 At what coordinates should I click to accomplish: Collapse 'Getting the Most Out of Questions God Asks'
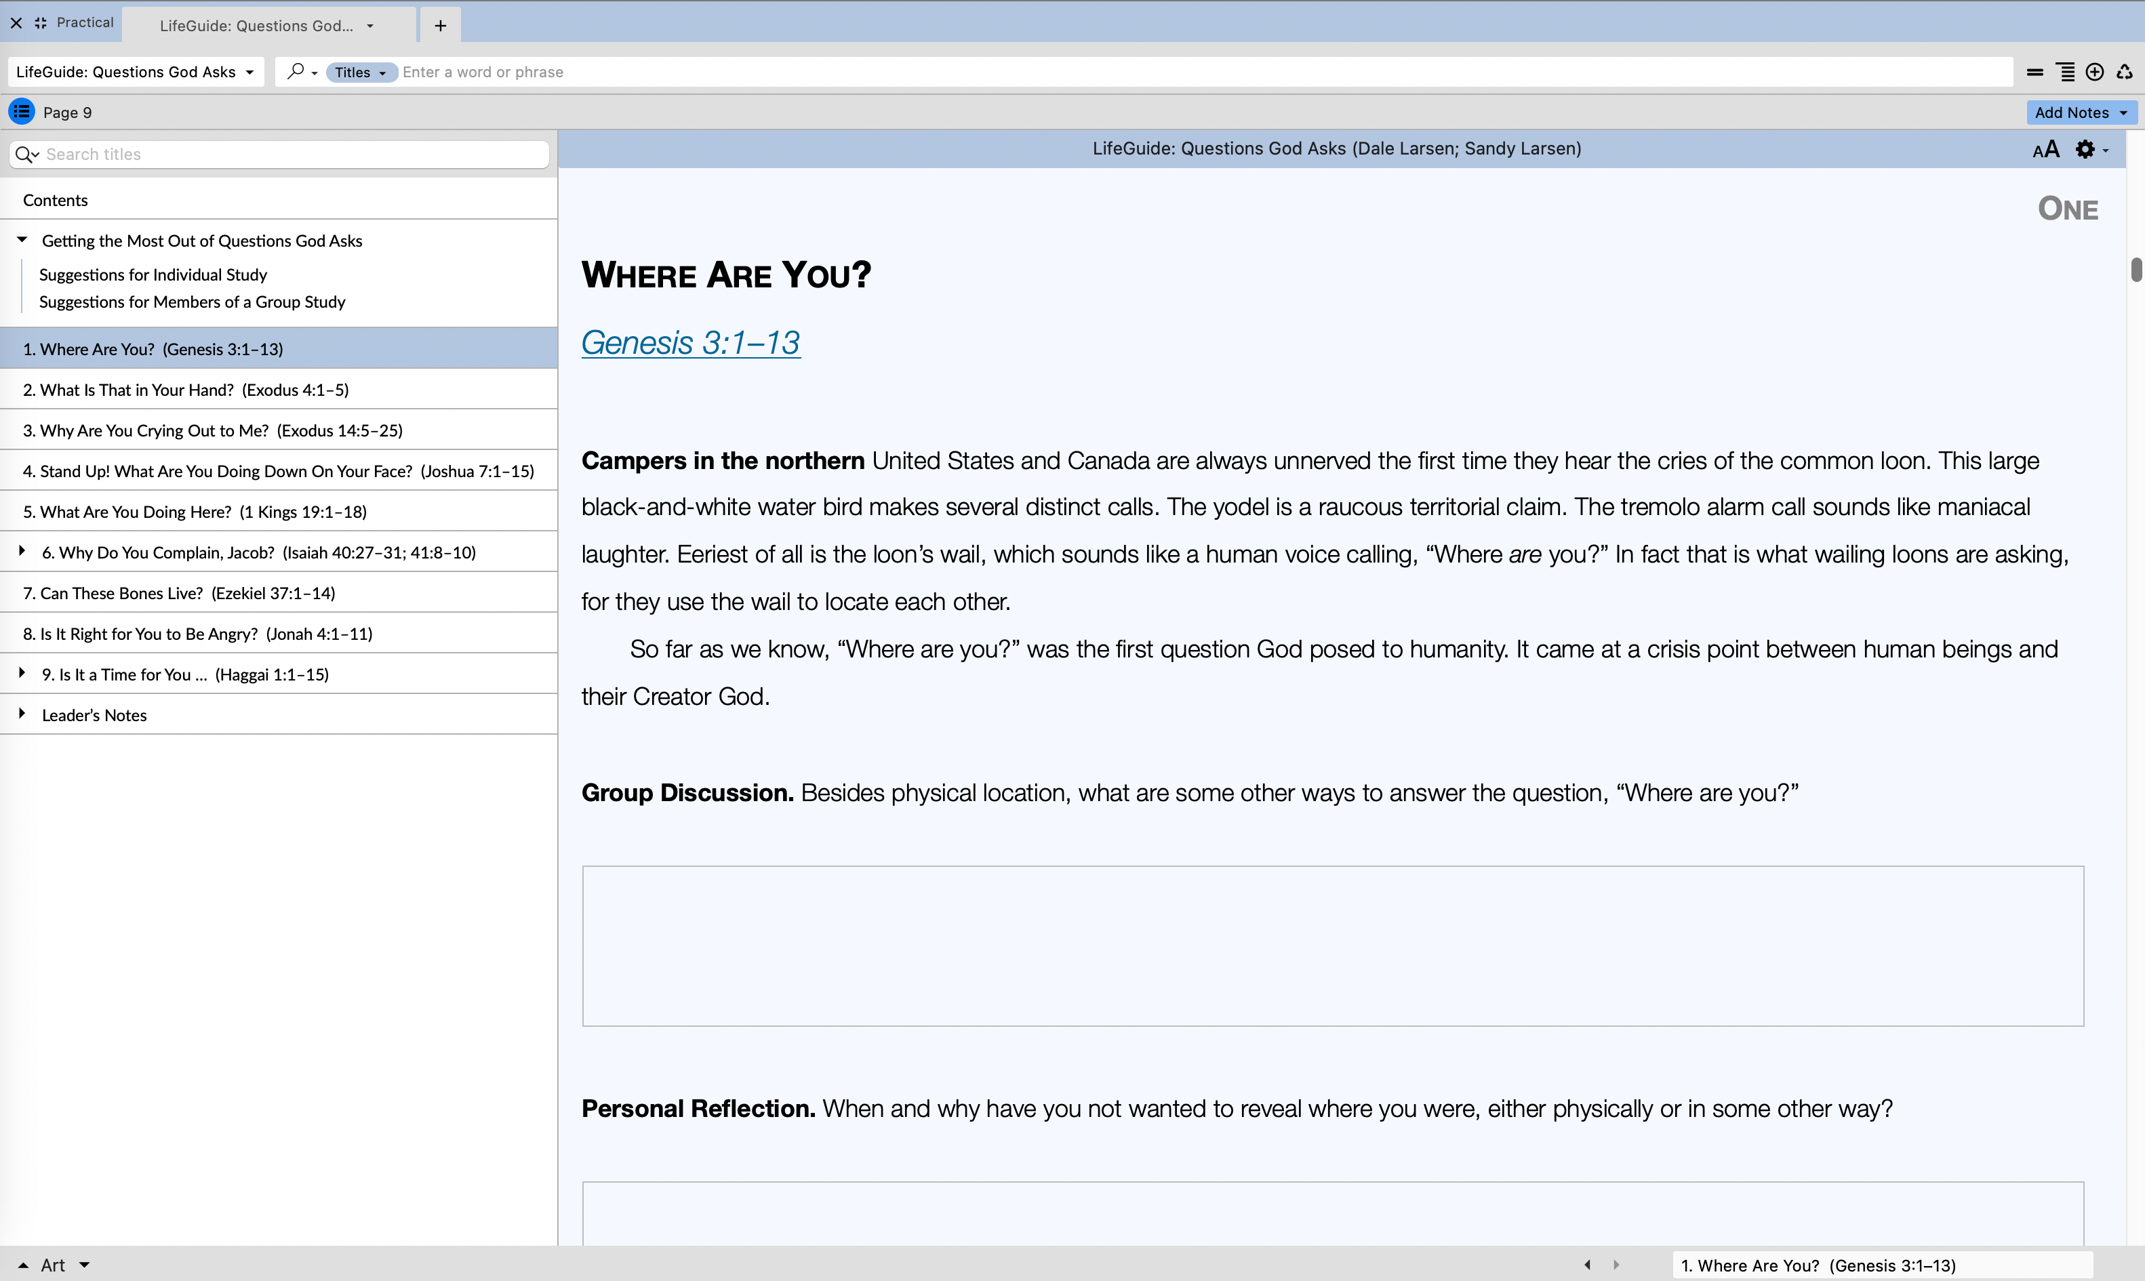(x=22, y=240)
